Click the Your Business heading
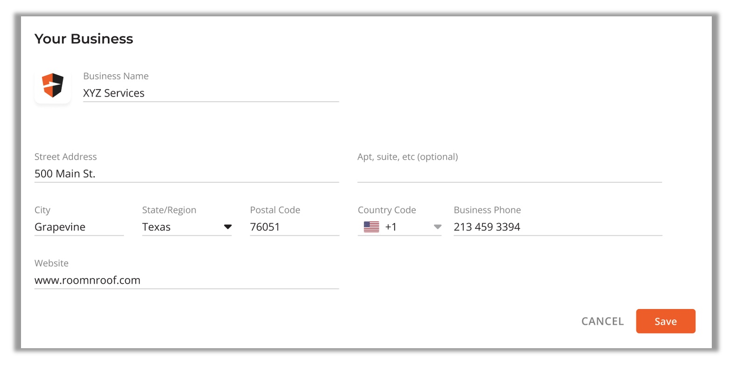737x365 pixels. [84, 39]
